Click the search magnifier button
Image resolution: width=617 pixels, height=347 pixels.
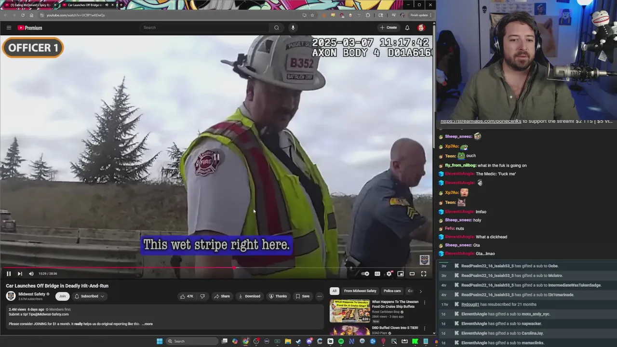coord(277,27)
